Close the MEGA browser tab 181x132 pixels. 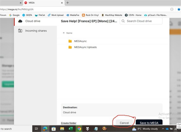pos(62,3)
